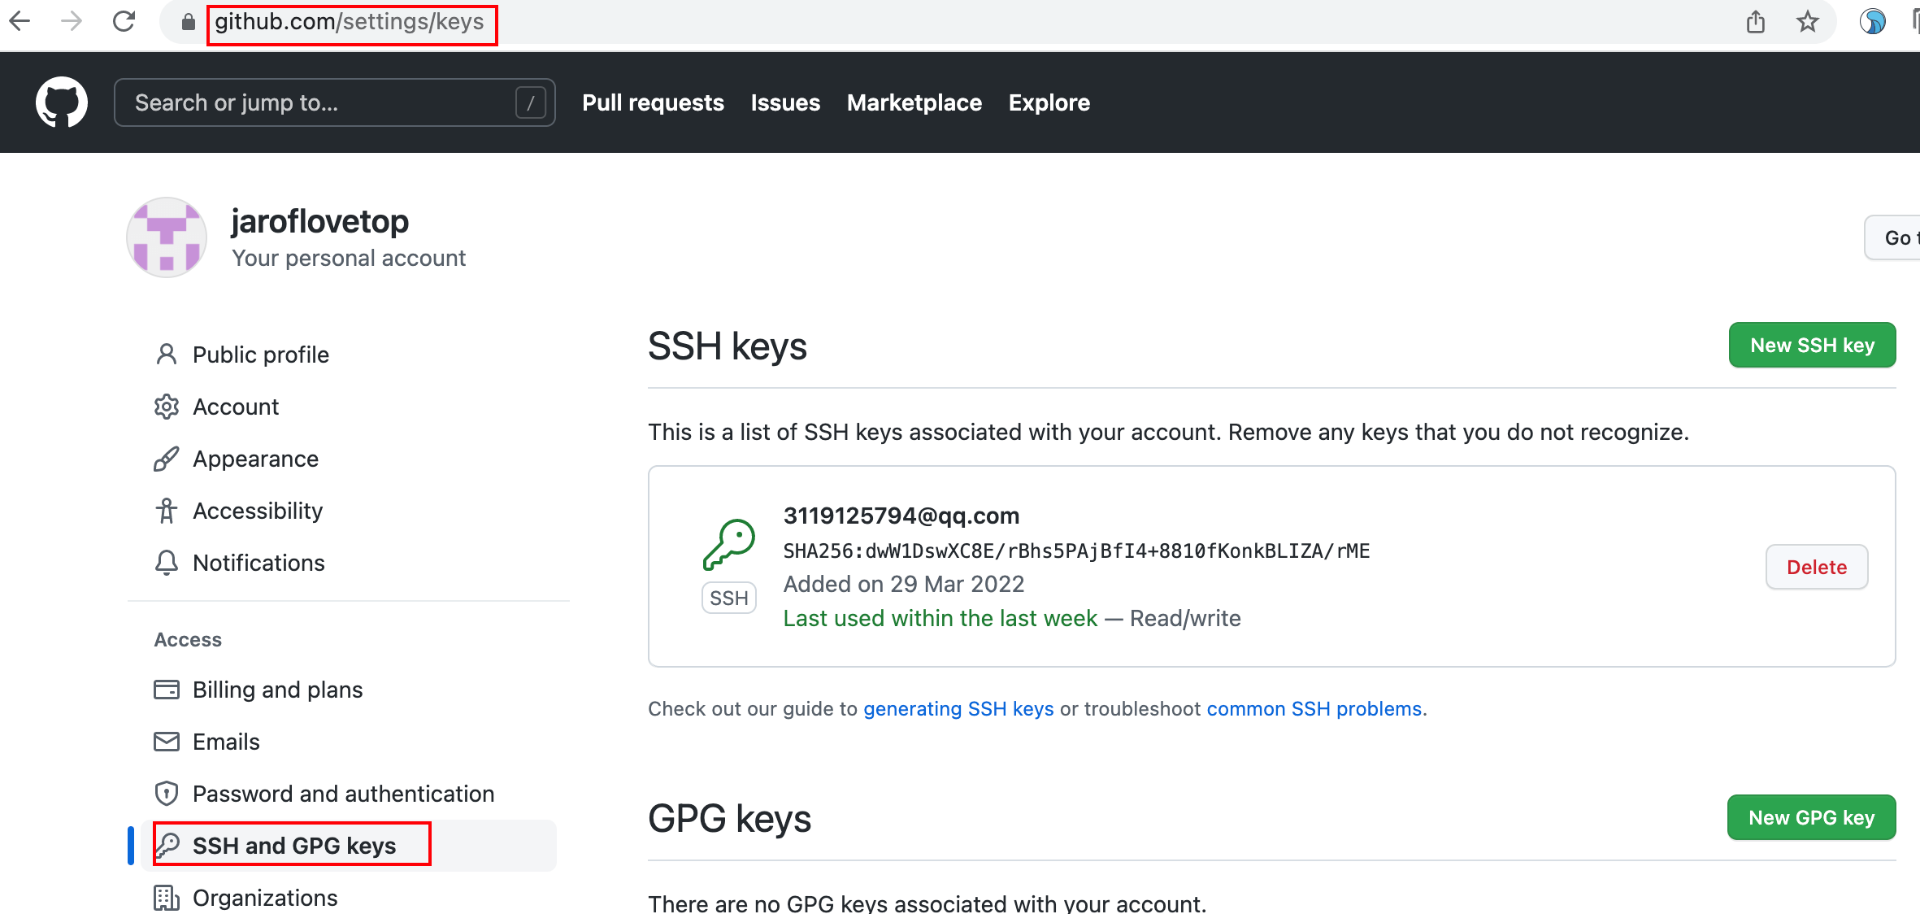Focus the Search or jump to field
Screen dimensions: 1920x914
pyautogui.click(x=334, y=102)
